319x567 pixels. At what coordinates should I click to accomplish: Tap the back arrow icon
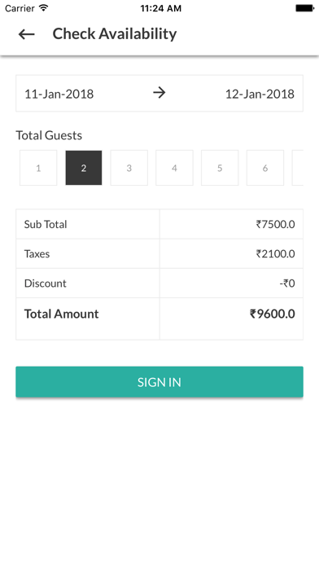pyautogui.click(x=26, y=34)
